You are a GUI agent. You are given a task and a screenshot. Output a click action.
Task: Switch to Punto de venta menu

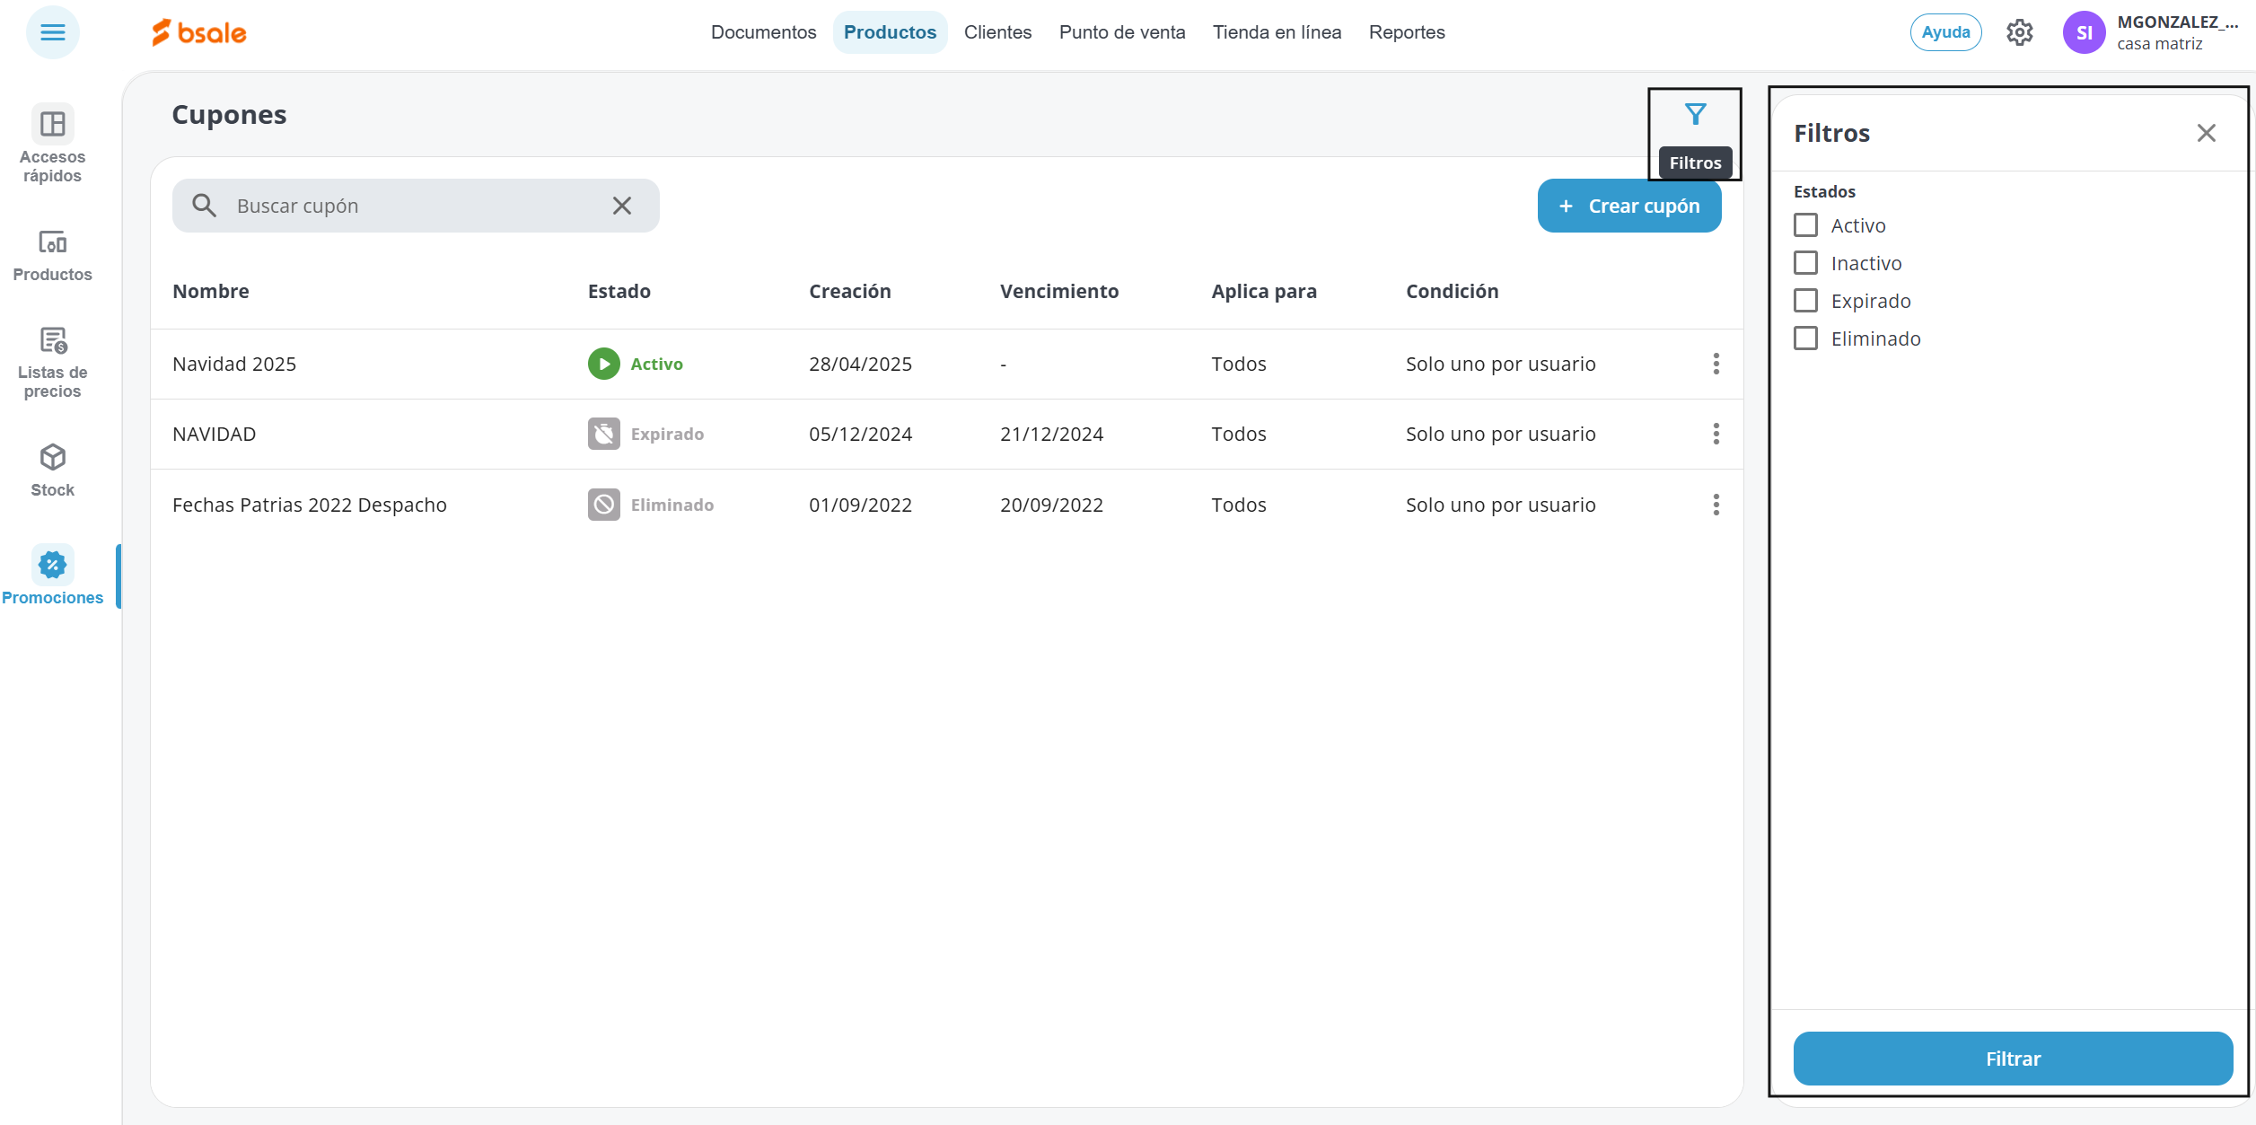click(1121, 32)
